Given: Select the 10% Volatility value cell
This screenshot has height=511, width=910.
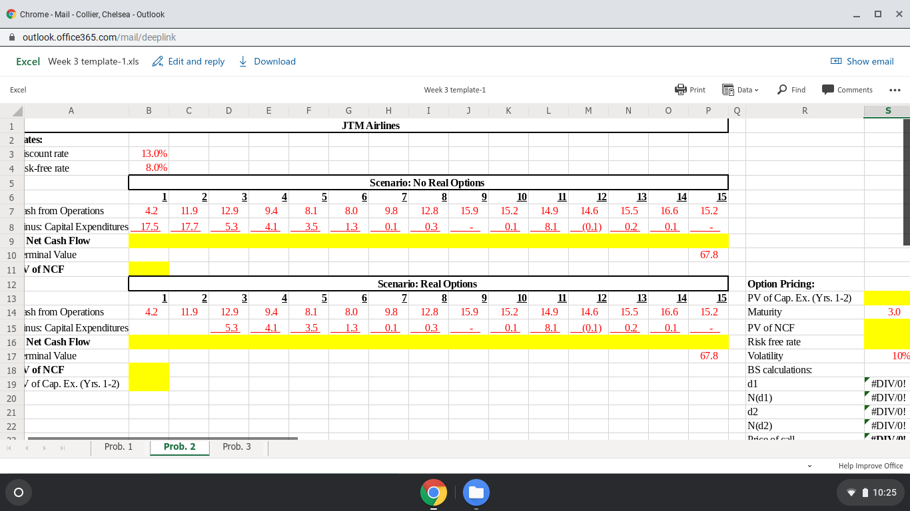Looking at the screenshot, I should click(x=887, y=356).
